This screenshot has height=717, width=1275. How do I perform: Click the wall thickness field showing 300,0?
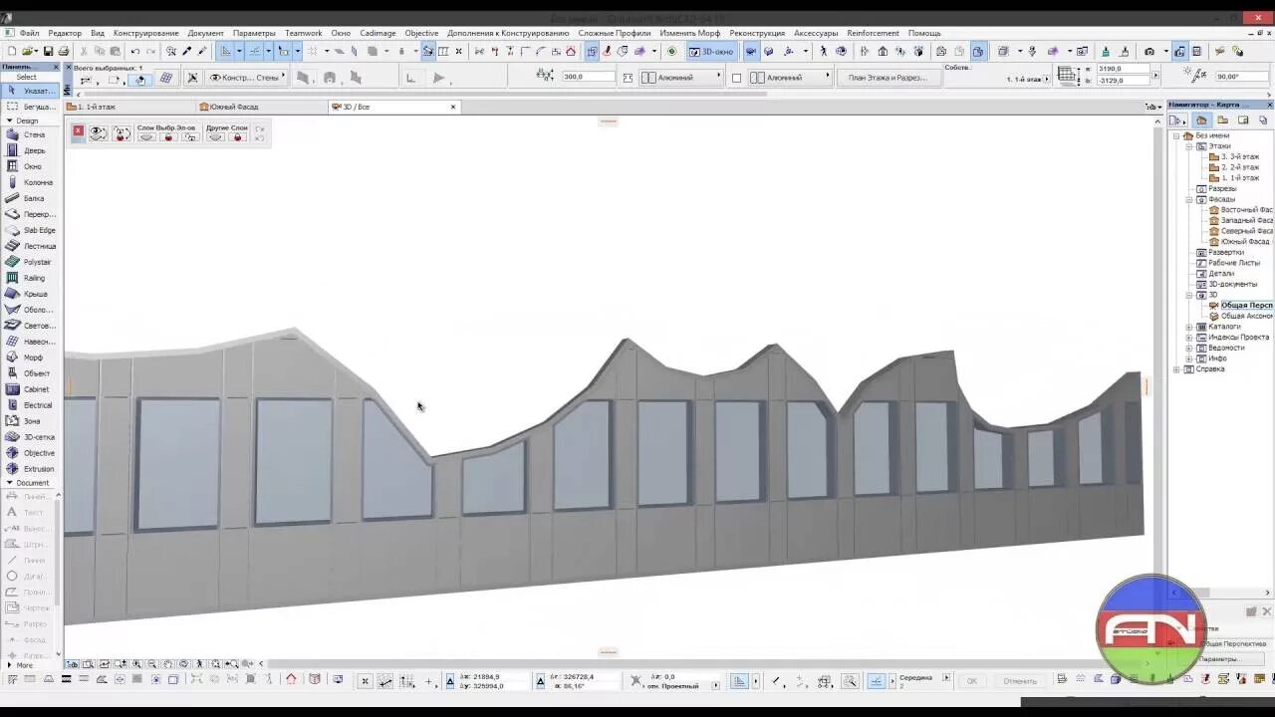pyautogui.click(x=588, y=77)
